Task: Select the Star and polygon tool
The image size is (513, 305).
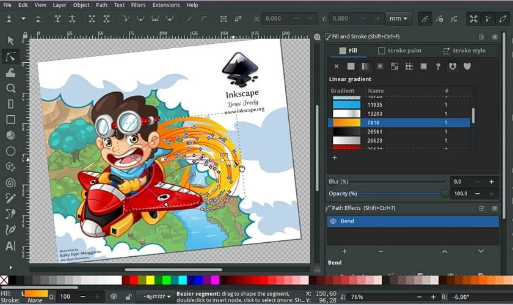Action: [10, 167]
